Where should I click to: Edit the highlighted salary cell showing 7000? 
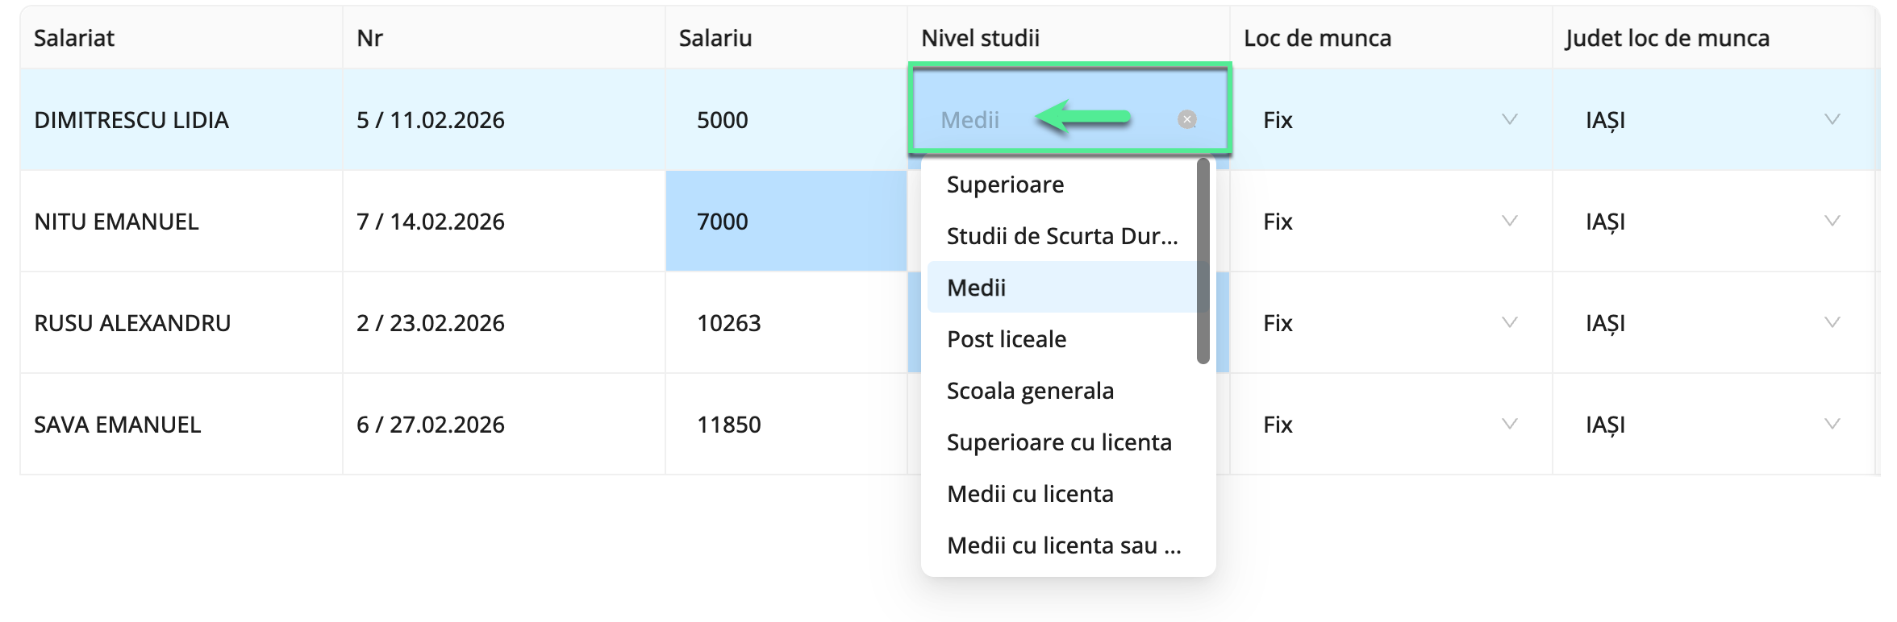pos(786,222)
